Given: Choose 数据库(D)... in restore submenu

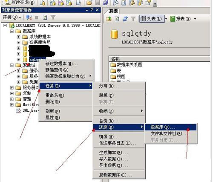Looking at the screenshot, I should (170, 127).
